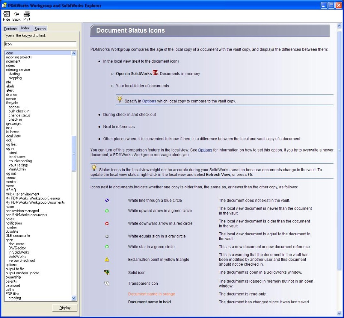This screenshot has width=344, height=318.
Task: Go Back using the arrow icon
Action: (16, 14)
